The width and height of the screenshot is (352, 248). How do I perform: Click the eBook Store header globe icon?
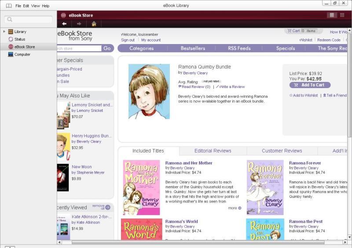(63, 15)
